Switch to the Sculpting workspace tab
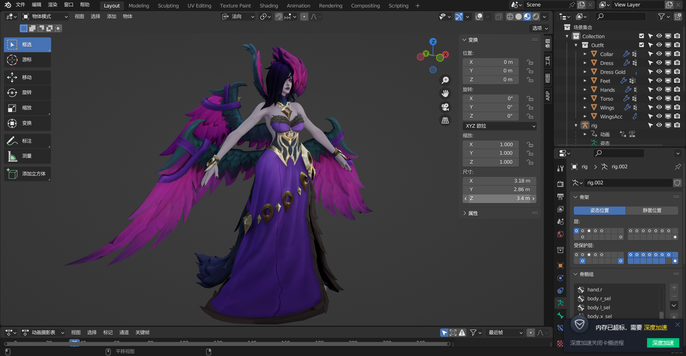 168,6
